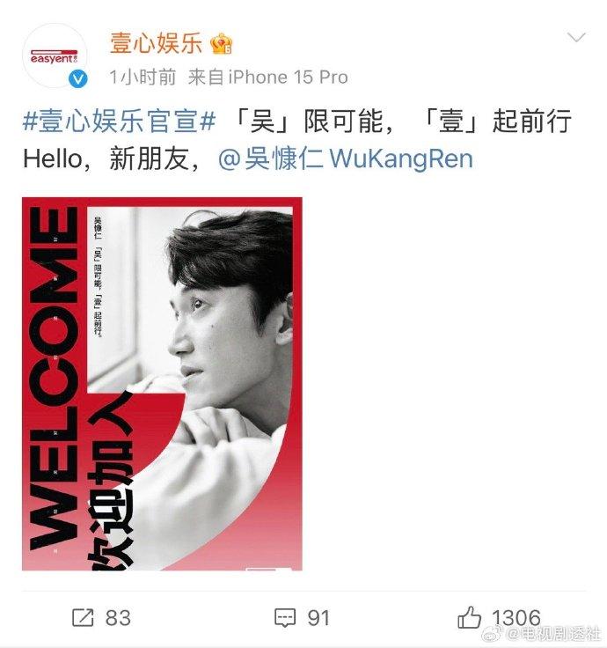Tap the comment count 91

(318, 618)
